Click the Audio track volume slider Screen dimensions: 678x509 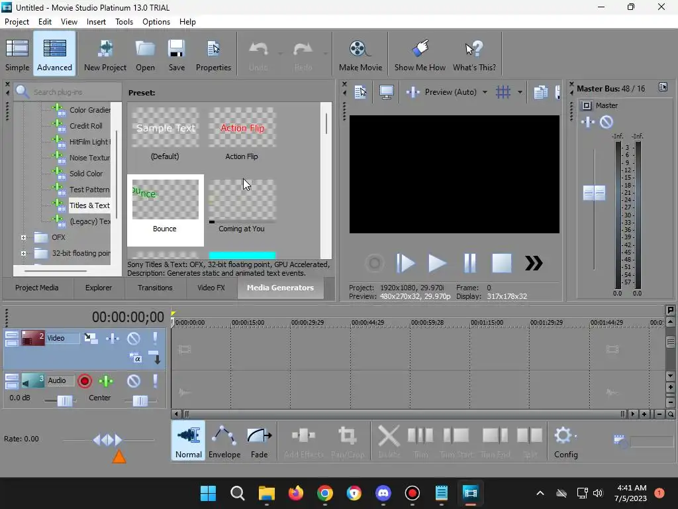65,401
